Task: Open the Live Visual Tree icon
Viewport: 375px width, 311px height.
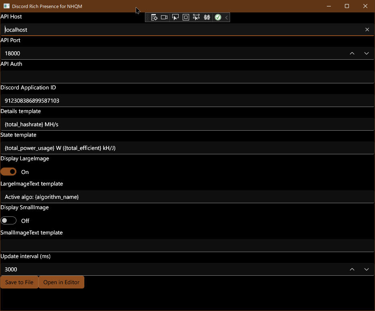Action: [154, 17]
